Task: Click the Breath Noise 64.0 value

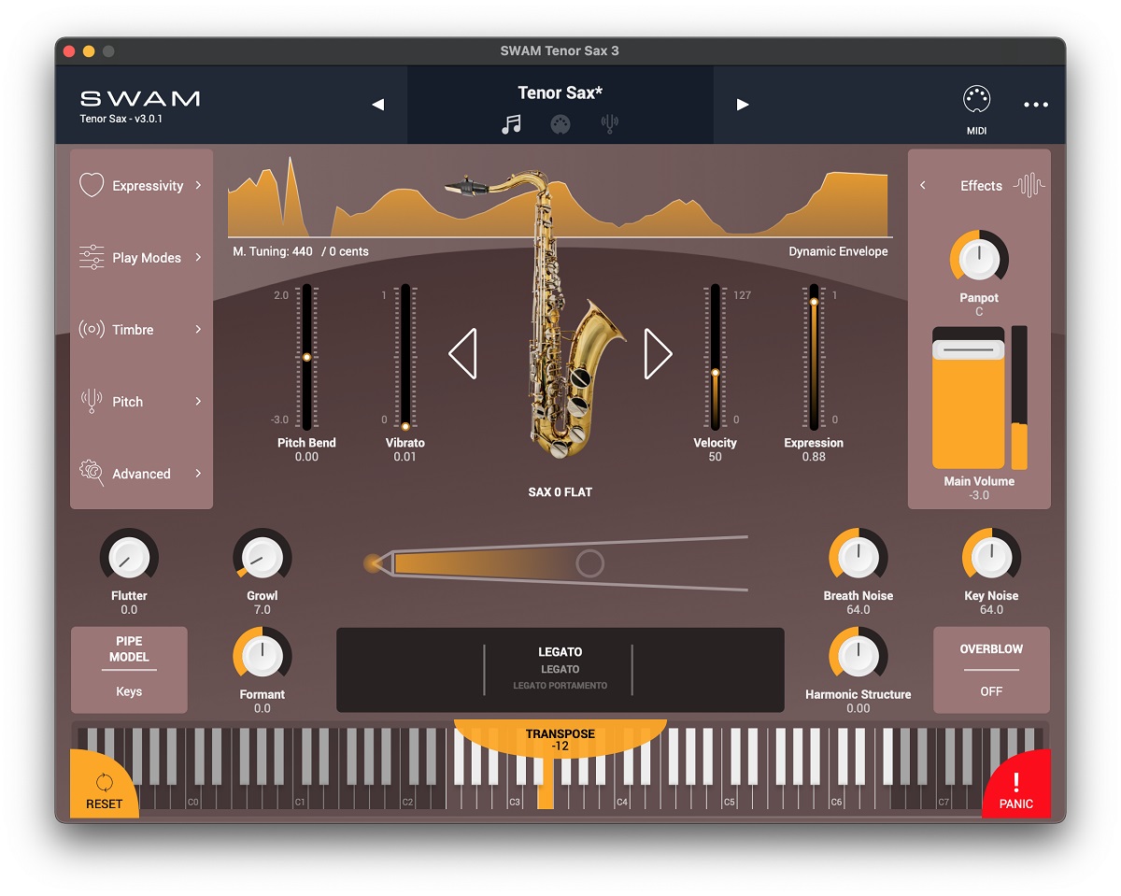Action: coord(858,609)
